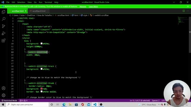Viewport: 191px width, 107px height.
Task: Show hidden system tray icons
Action: point(159,105)
